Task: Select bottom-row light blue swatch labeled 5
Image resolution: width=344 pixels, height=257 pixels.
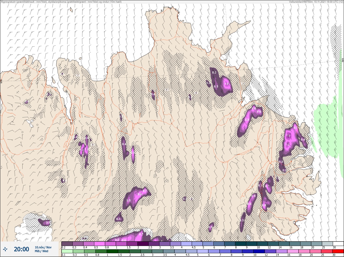Action: tap(203, 252)
